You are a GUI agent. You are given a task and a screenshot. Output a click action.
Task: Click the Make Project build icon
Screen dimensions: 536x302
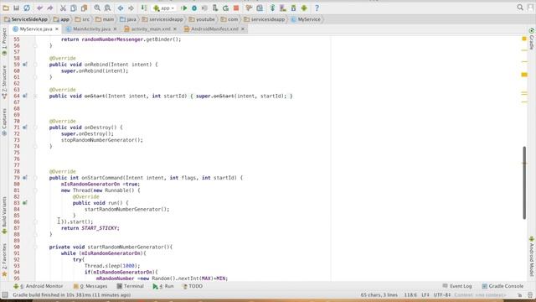144,8
